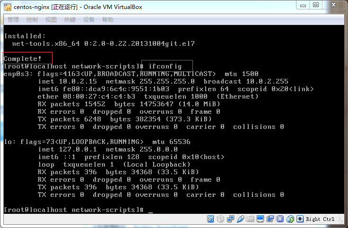This screenshot has width=348, height=228.
Task: Click the TX packets 6248 line
Action: [124, 119]
